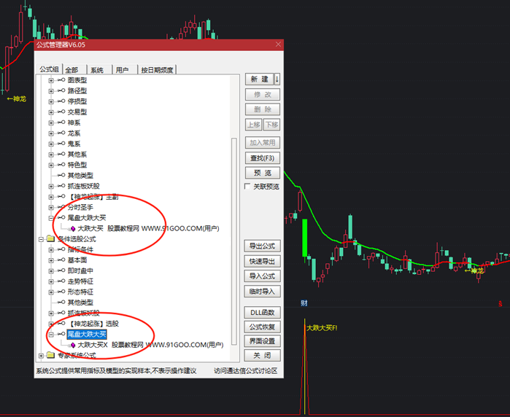The image size is (510, 417).
Task: Click the 导入公式 button
Action: click(x=262, y=276)
